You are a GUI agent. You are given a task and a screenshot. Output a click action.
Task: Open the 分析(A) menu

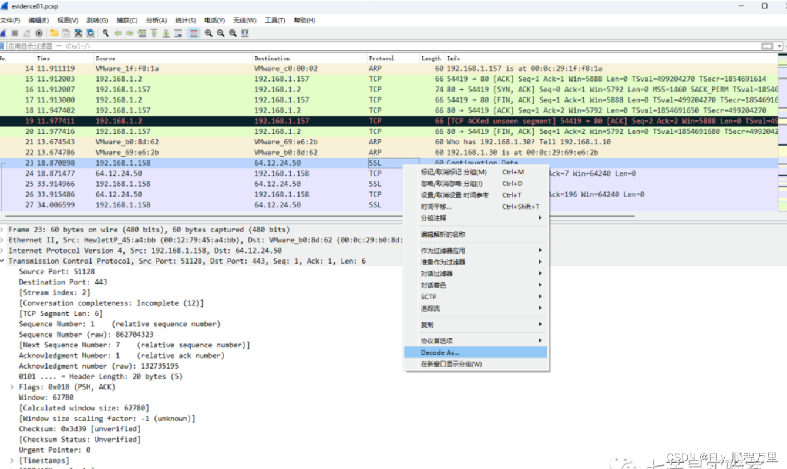pos(156,21)
